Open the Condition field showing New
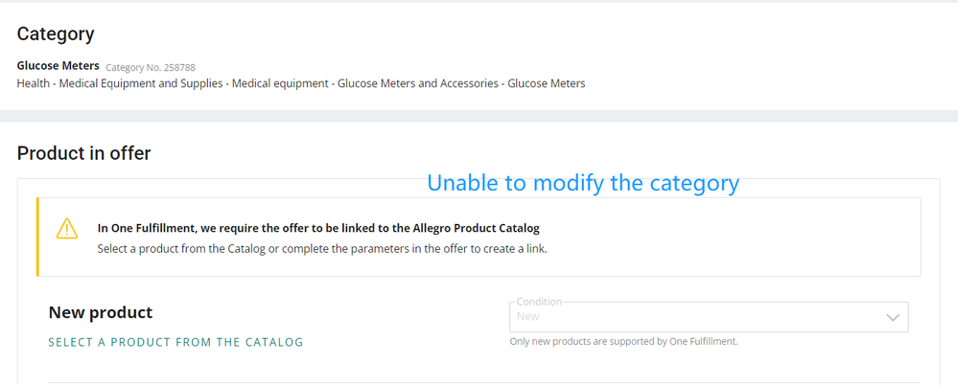Screen dimensions: 958x385 (709, 317)
